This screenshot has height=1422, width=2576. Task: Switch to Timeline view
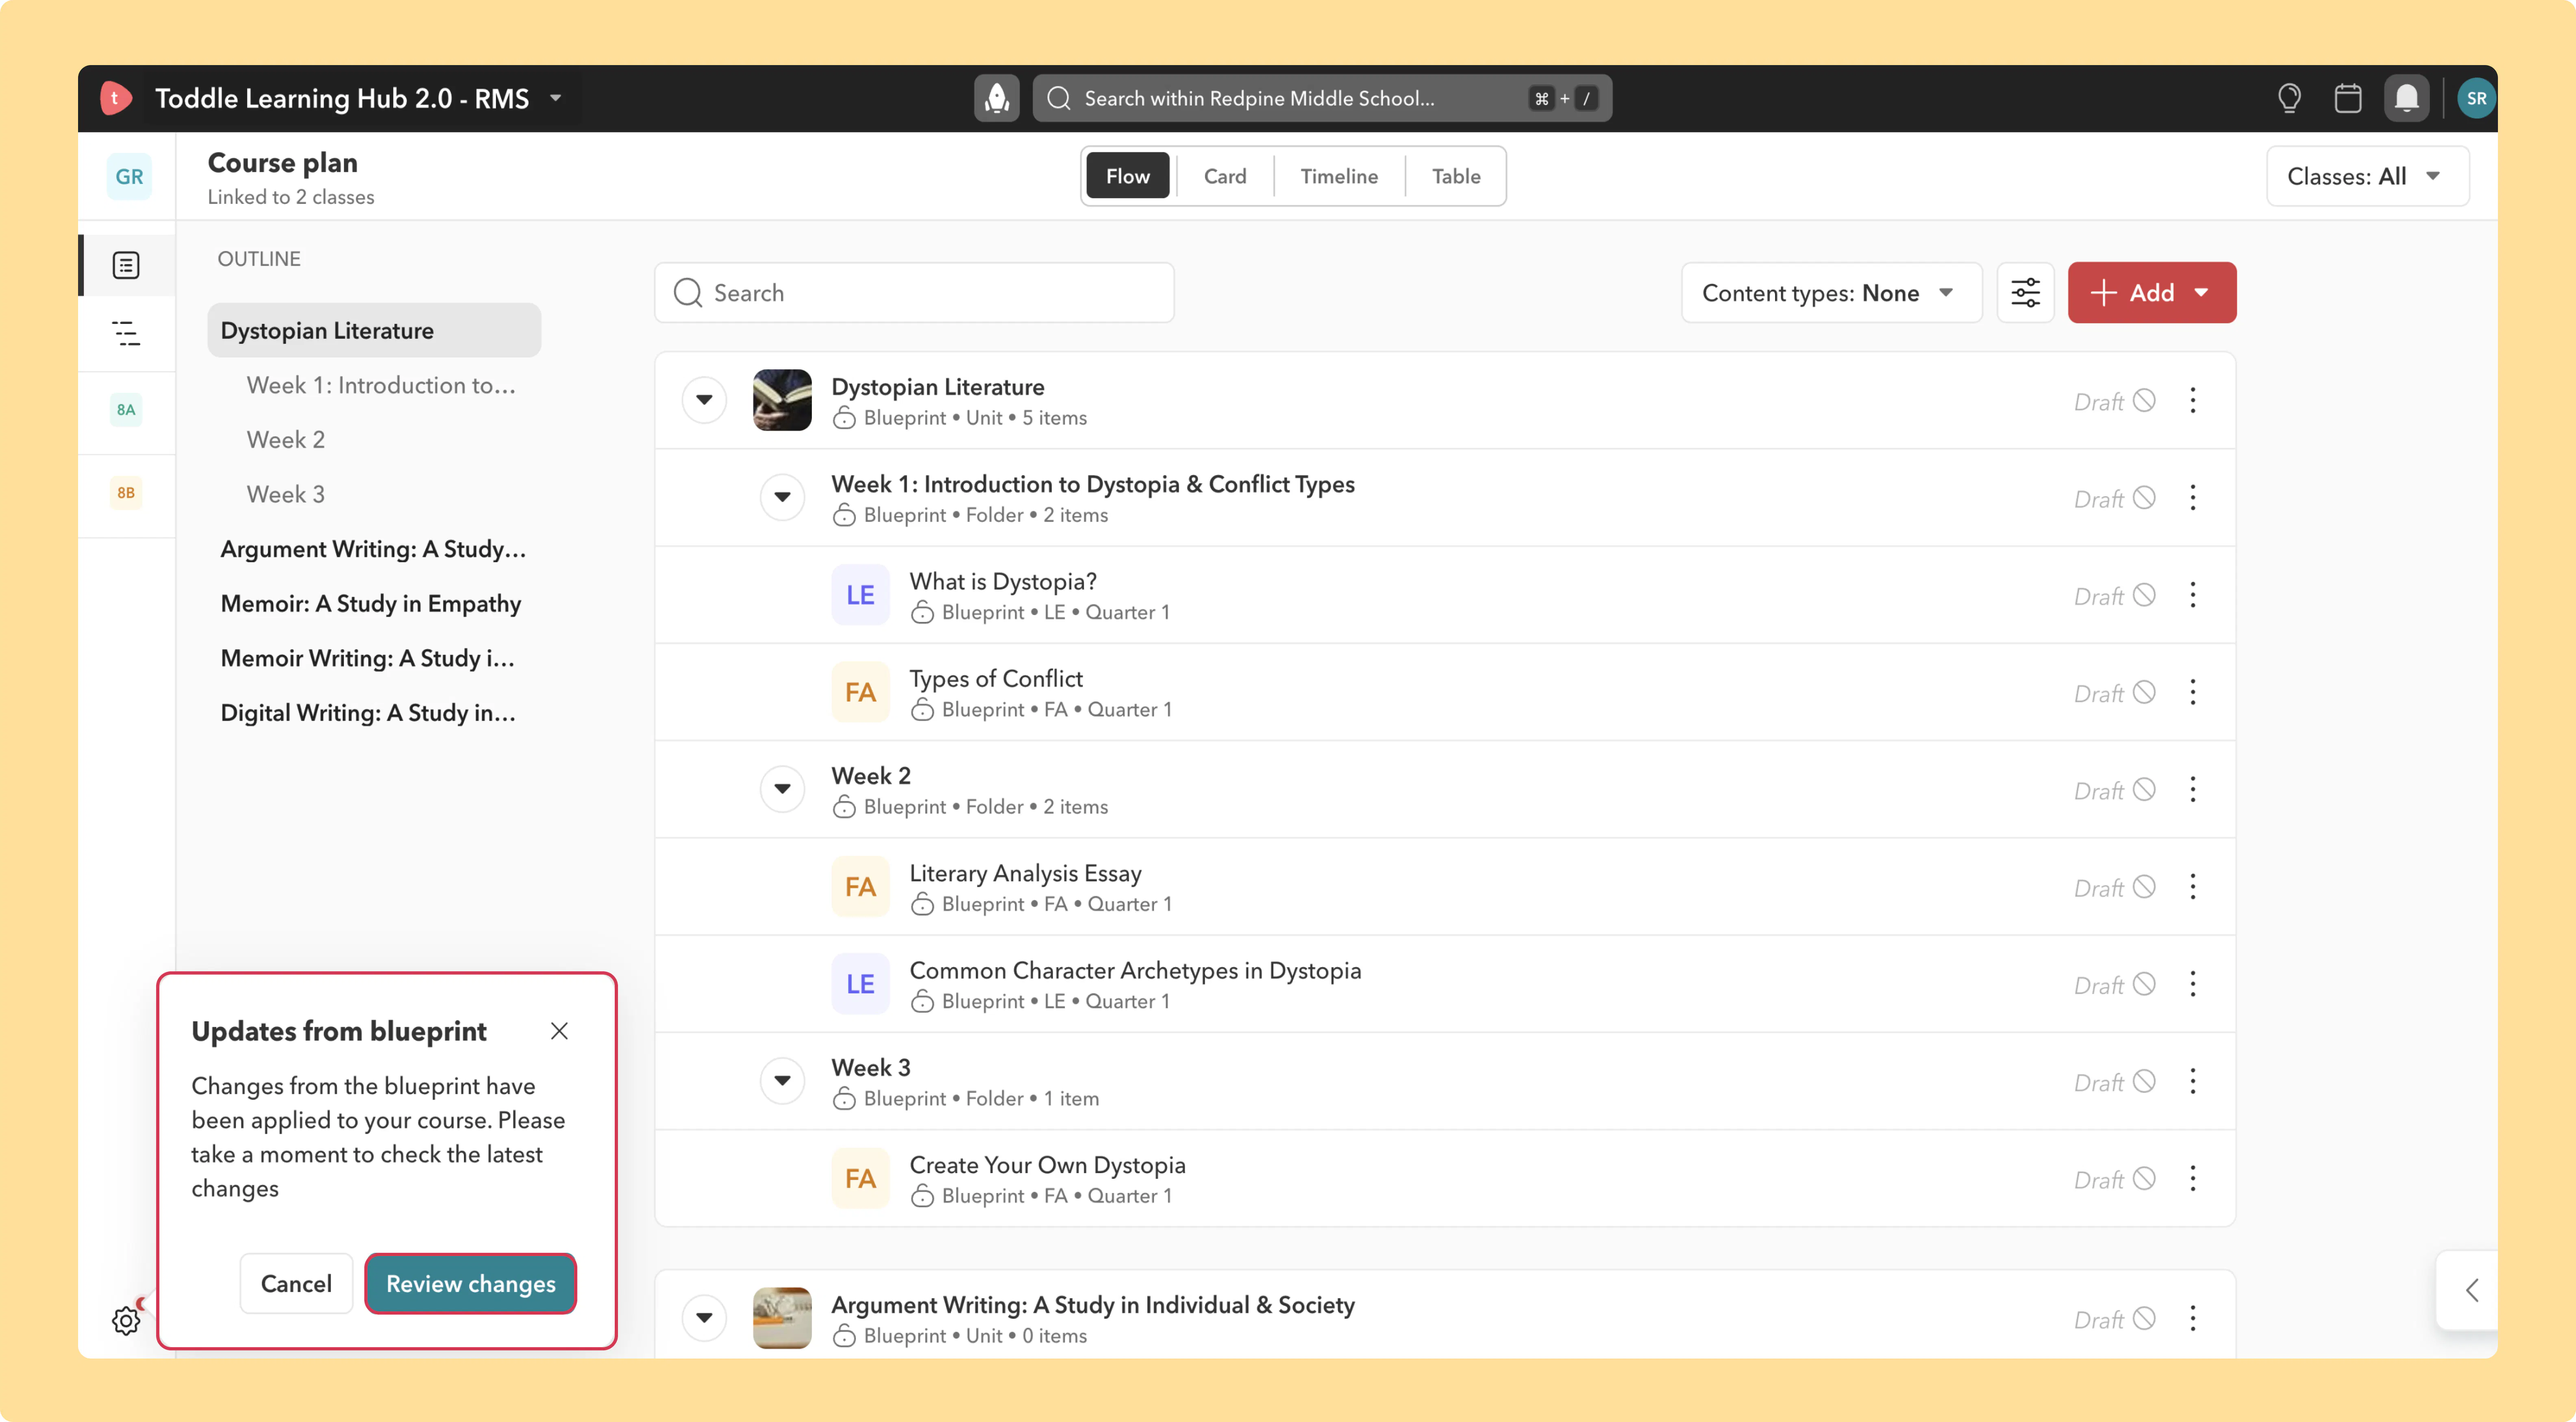pyautogui.click(x=1338, y=176)
